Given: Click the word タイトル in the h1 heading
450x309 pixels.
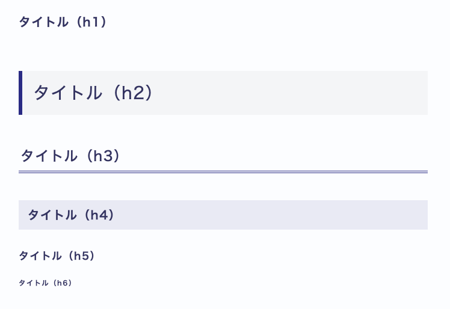Looking at the screenshot, I should 44,22.
